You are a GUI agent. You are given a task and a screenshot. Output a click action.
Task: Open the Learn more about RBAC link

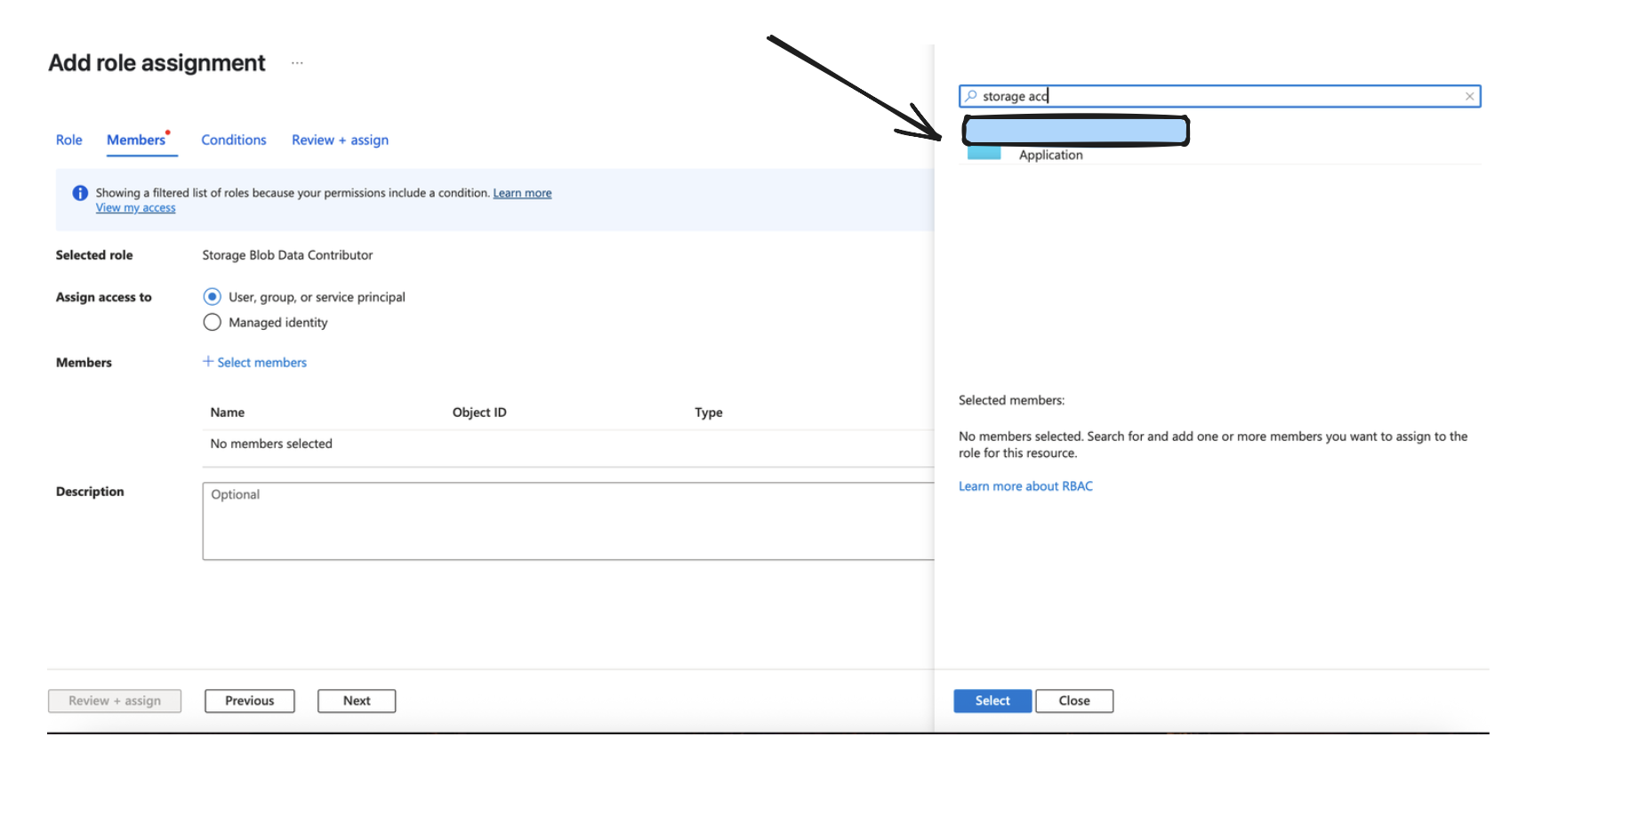1025,486
